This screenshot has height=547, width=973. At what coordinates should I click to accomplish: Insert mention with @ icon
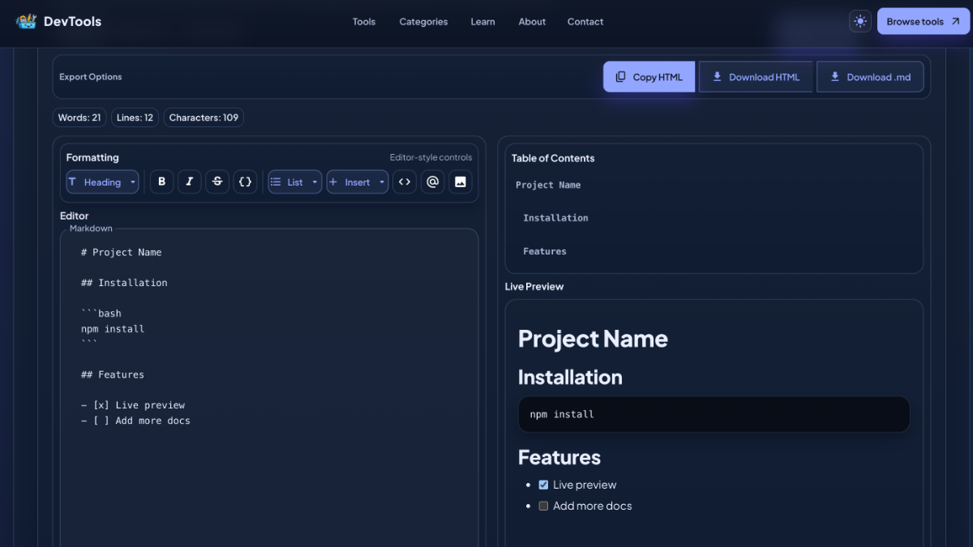pyautogui.click(x=433, y=182)
